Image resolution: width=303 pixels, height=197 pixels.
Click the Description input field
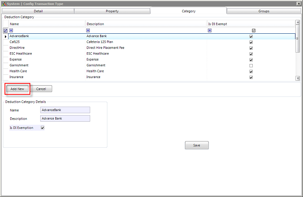pyautogui.click(x=65, y=119)
